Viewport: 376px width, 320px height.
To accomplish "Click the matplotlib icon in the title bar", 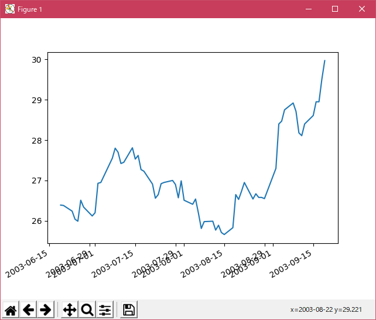I will (9, 9).
